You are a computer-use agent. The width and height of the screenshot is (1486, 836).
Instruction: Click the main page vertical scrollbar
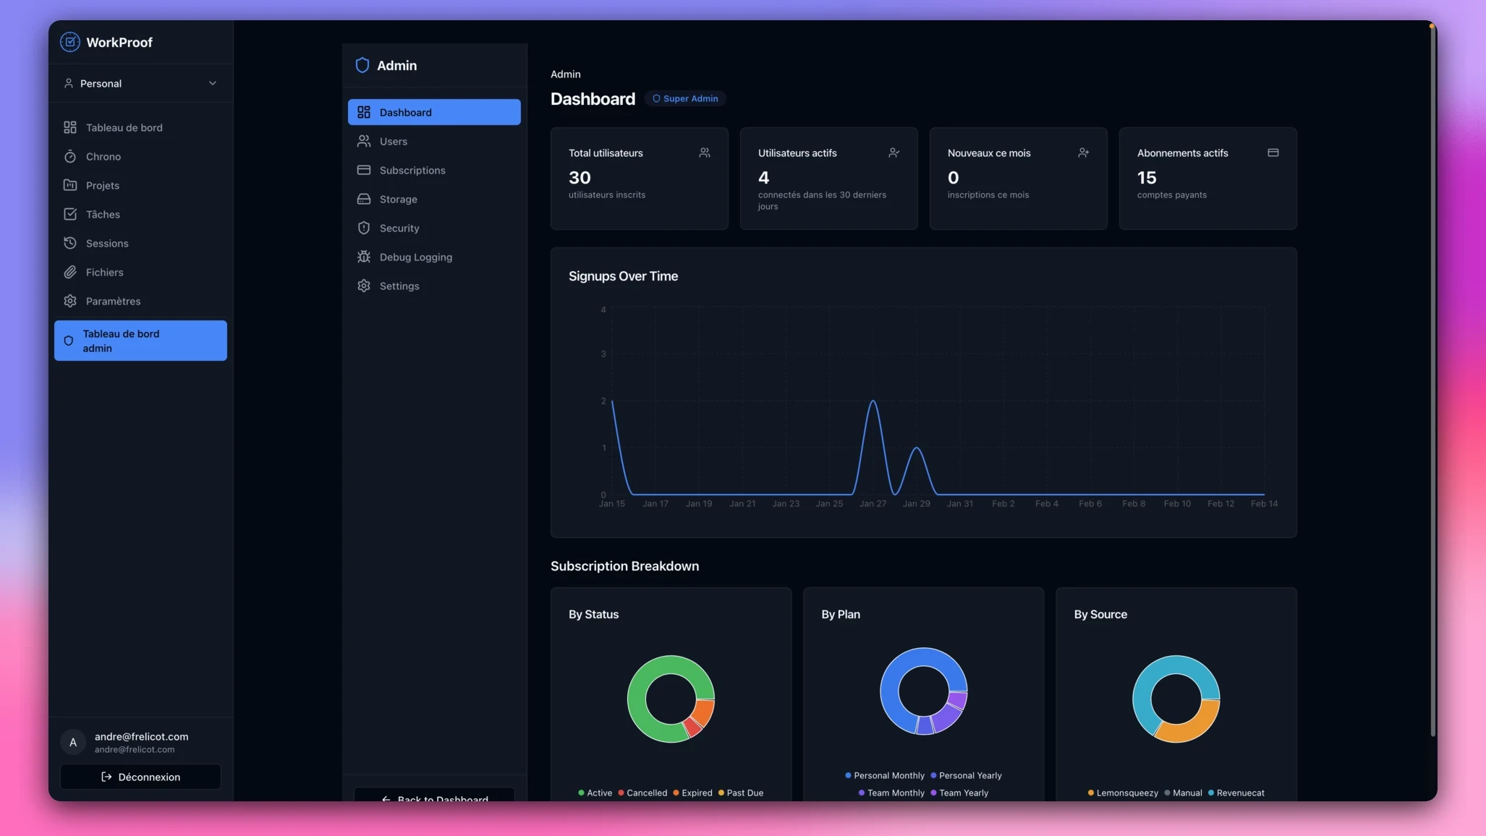(x=1432, y=382)
